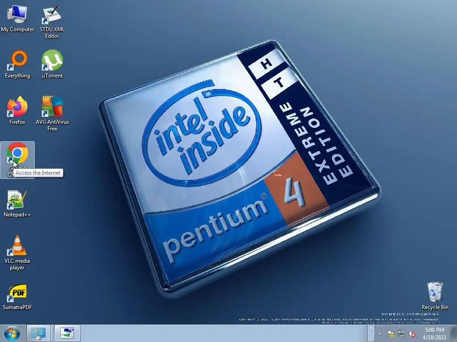This screenshot has height=342, width=457.
Task: Click the Show Desktop strip beside the clock
Action: [454, 334]
